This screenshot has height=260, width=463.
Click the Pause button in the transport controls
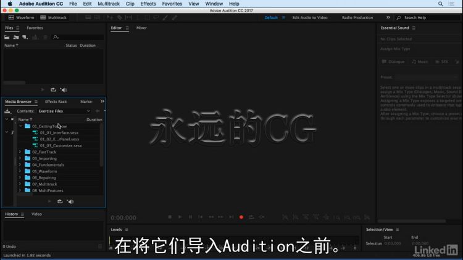pyautogui.click(x=191, y=217)
